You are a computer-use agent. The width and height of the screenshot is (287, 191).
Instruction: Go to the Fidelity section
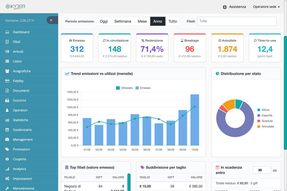[29, 81]
